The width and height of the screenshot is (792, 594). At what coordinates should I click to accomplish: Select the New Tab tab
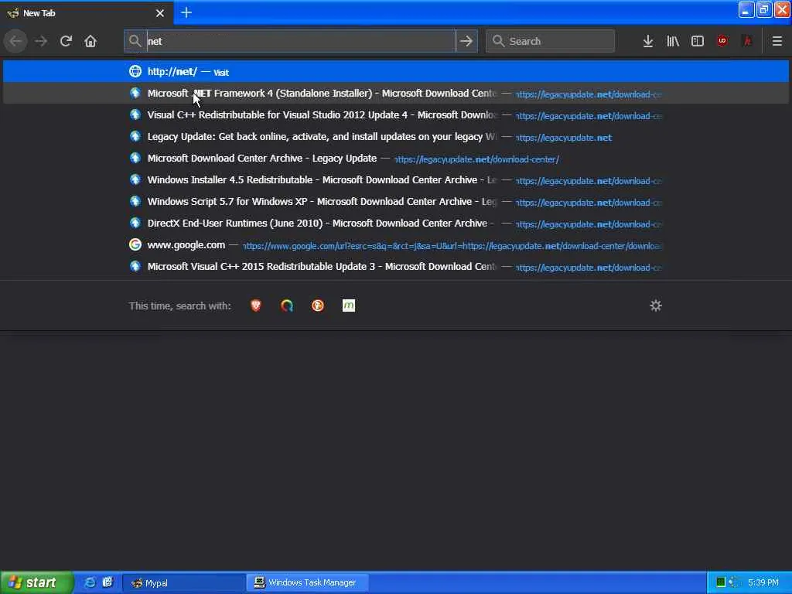click(x=87, y=12)
